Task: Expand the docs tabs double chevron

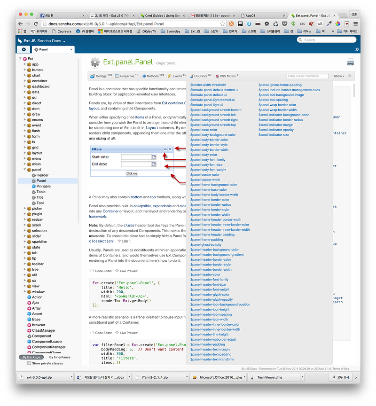Action: [357, 49]
